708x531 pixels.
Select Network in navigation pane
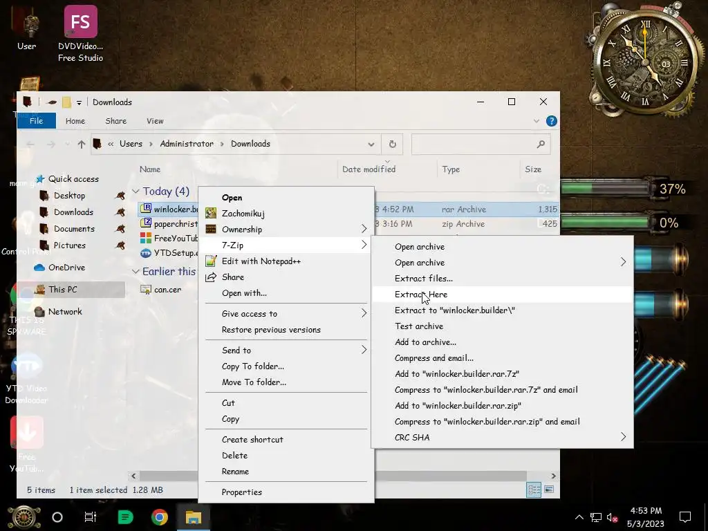[65, 312]
